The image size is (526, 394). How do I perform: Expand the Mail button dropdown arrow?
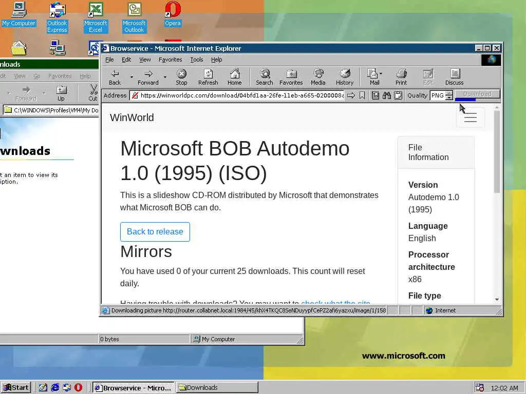381,74
